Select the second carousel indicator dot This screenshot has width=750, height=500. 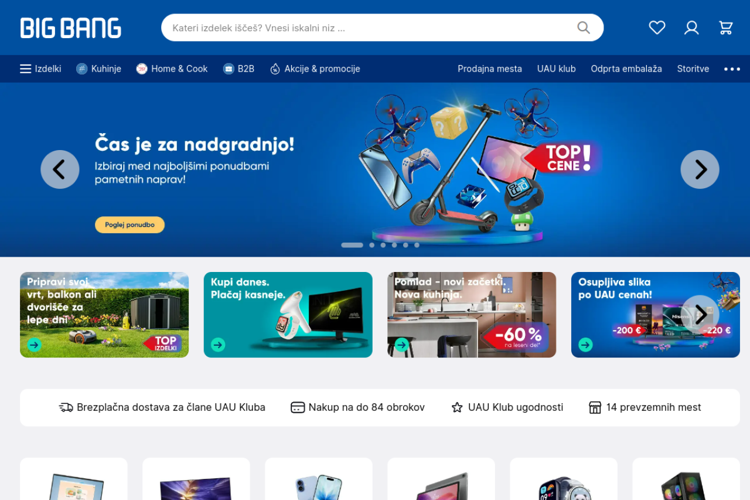tap(371, 245)
